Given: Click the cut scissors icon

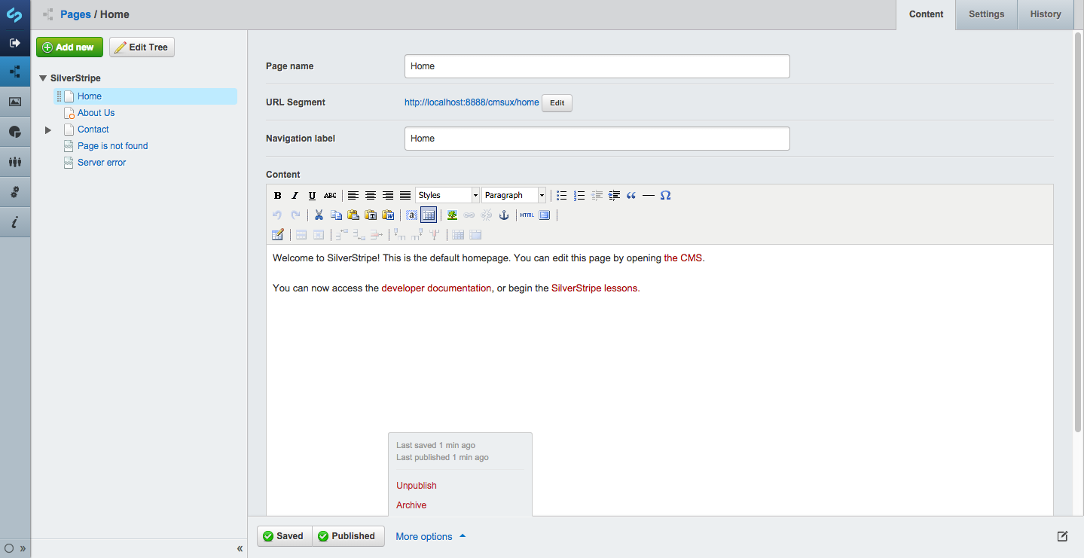Looking at the screenshot, I should coord(319,215).
